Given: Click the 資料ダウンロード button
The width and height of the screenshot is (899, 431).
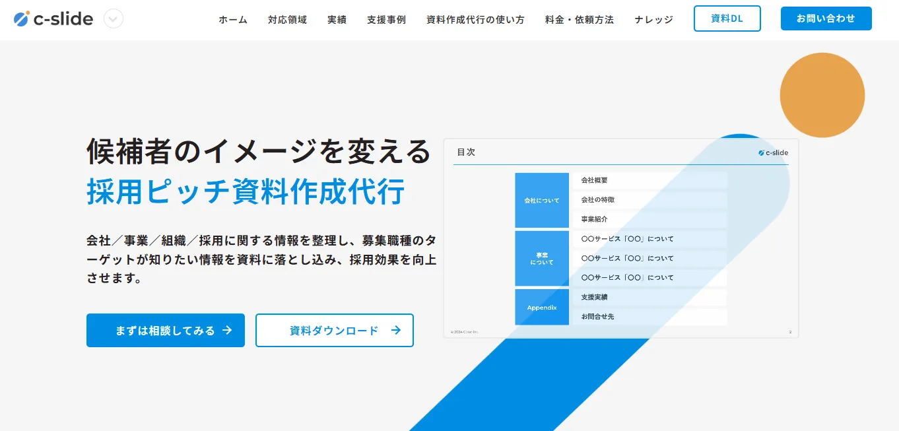Looking at the screenshot, I should coord(334,330).
